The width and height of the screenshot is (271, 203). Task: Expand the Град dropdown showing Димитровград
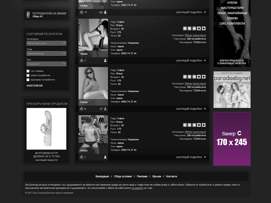(x=46, y=53)
